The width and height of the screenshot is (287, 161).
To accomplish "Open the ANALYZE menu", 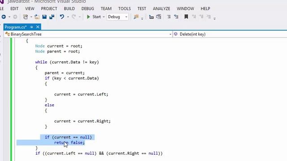I will (x=161, y=8).
